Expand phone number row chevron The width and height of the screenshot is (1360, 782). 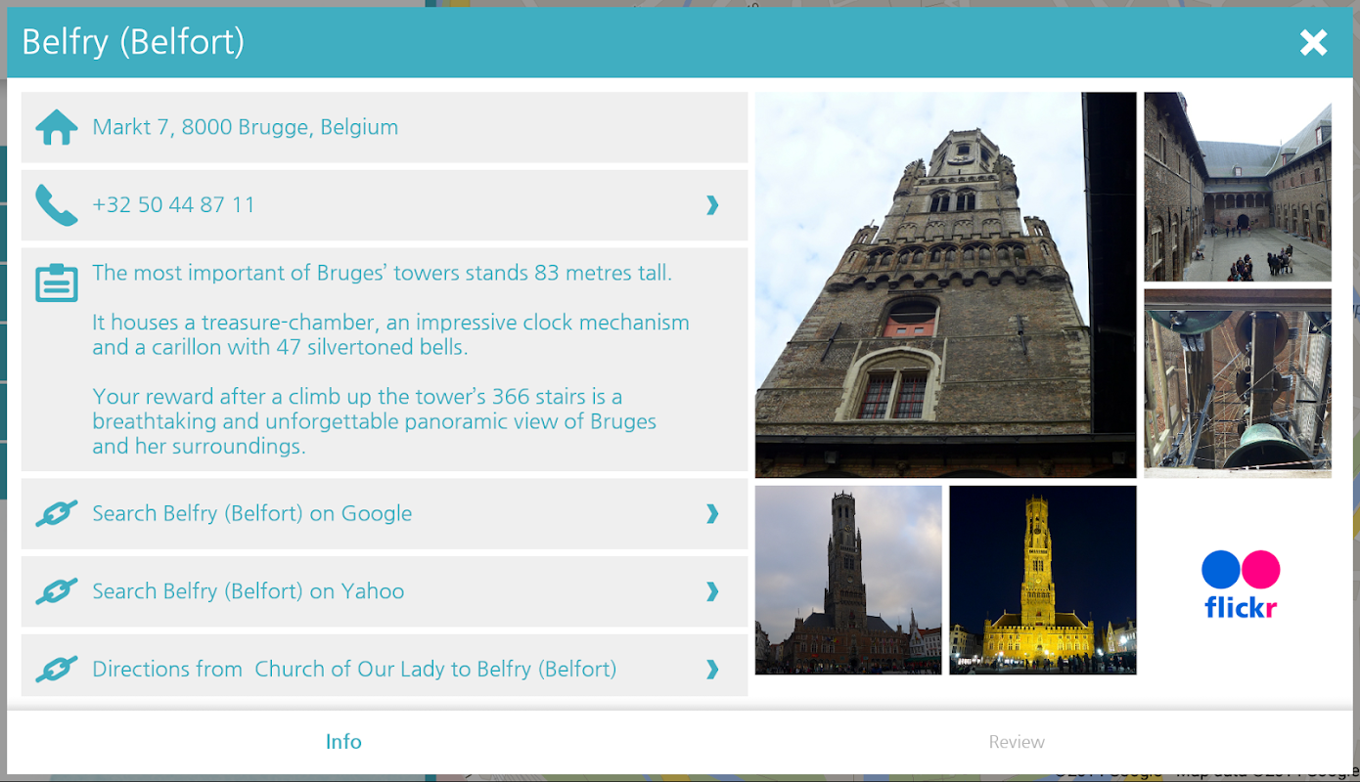pyautogui.click(x=712, y=204)
